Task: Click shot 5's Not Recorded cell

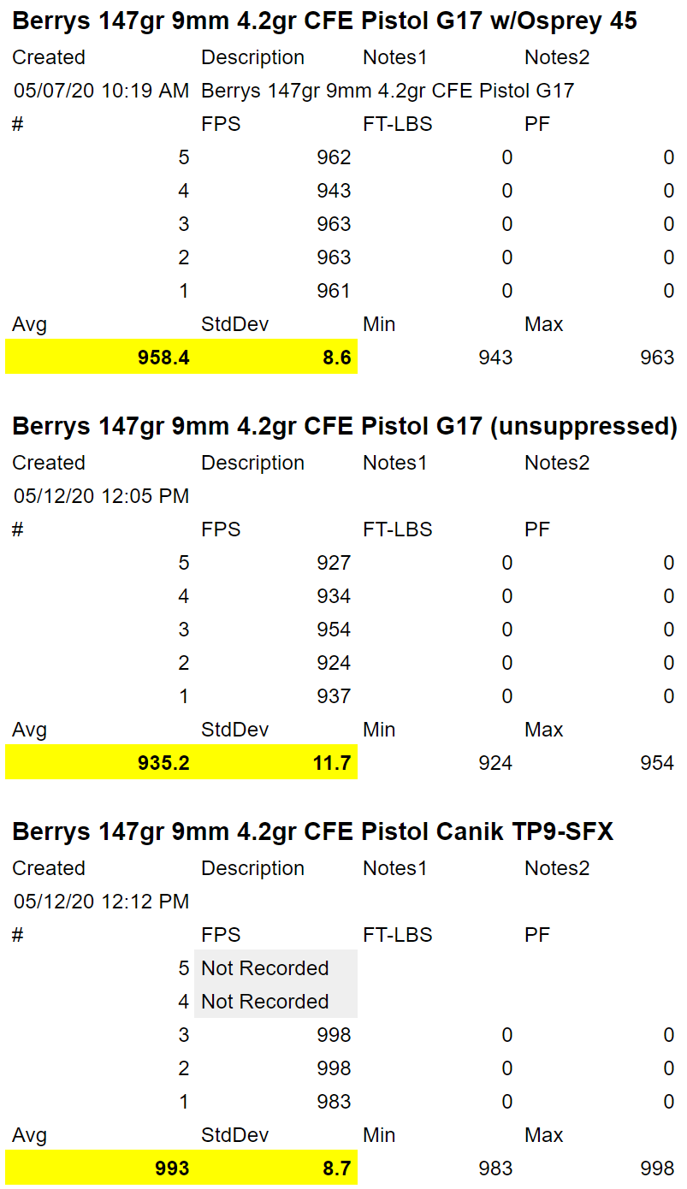Action: (x=265, y=968)
